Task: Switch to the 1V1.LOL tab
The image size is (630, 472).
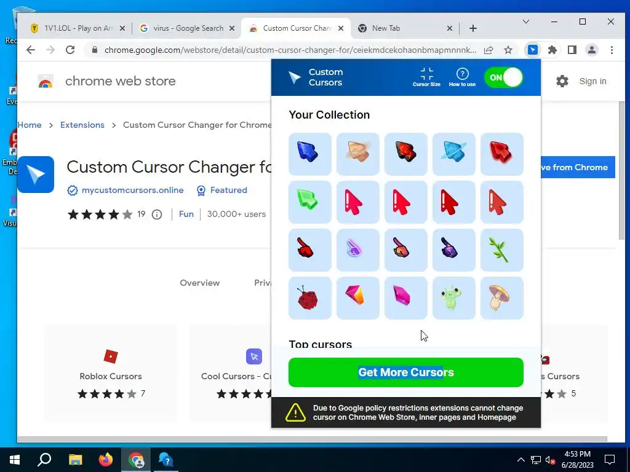Action: (78, 28)
